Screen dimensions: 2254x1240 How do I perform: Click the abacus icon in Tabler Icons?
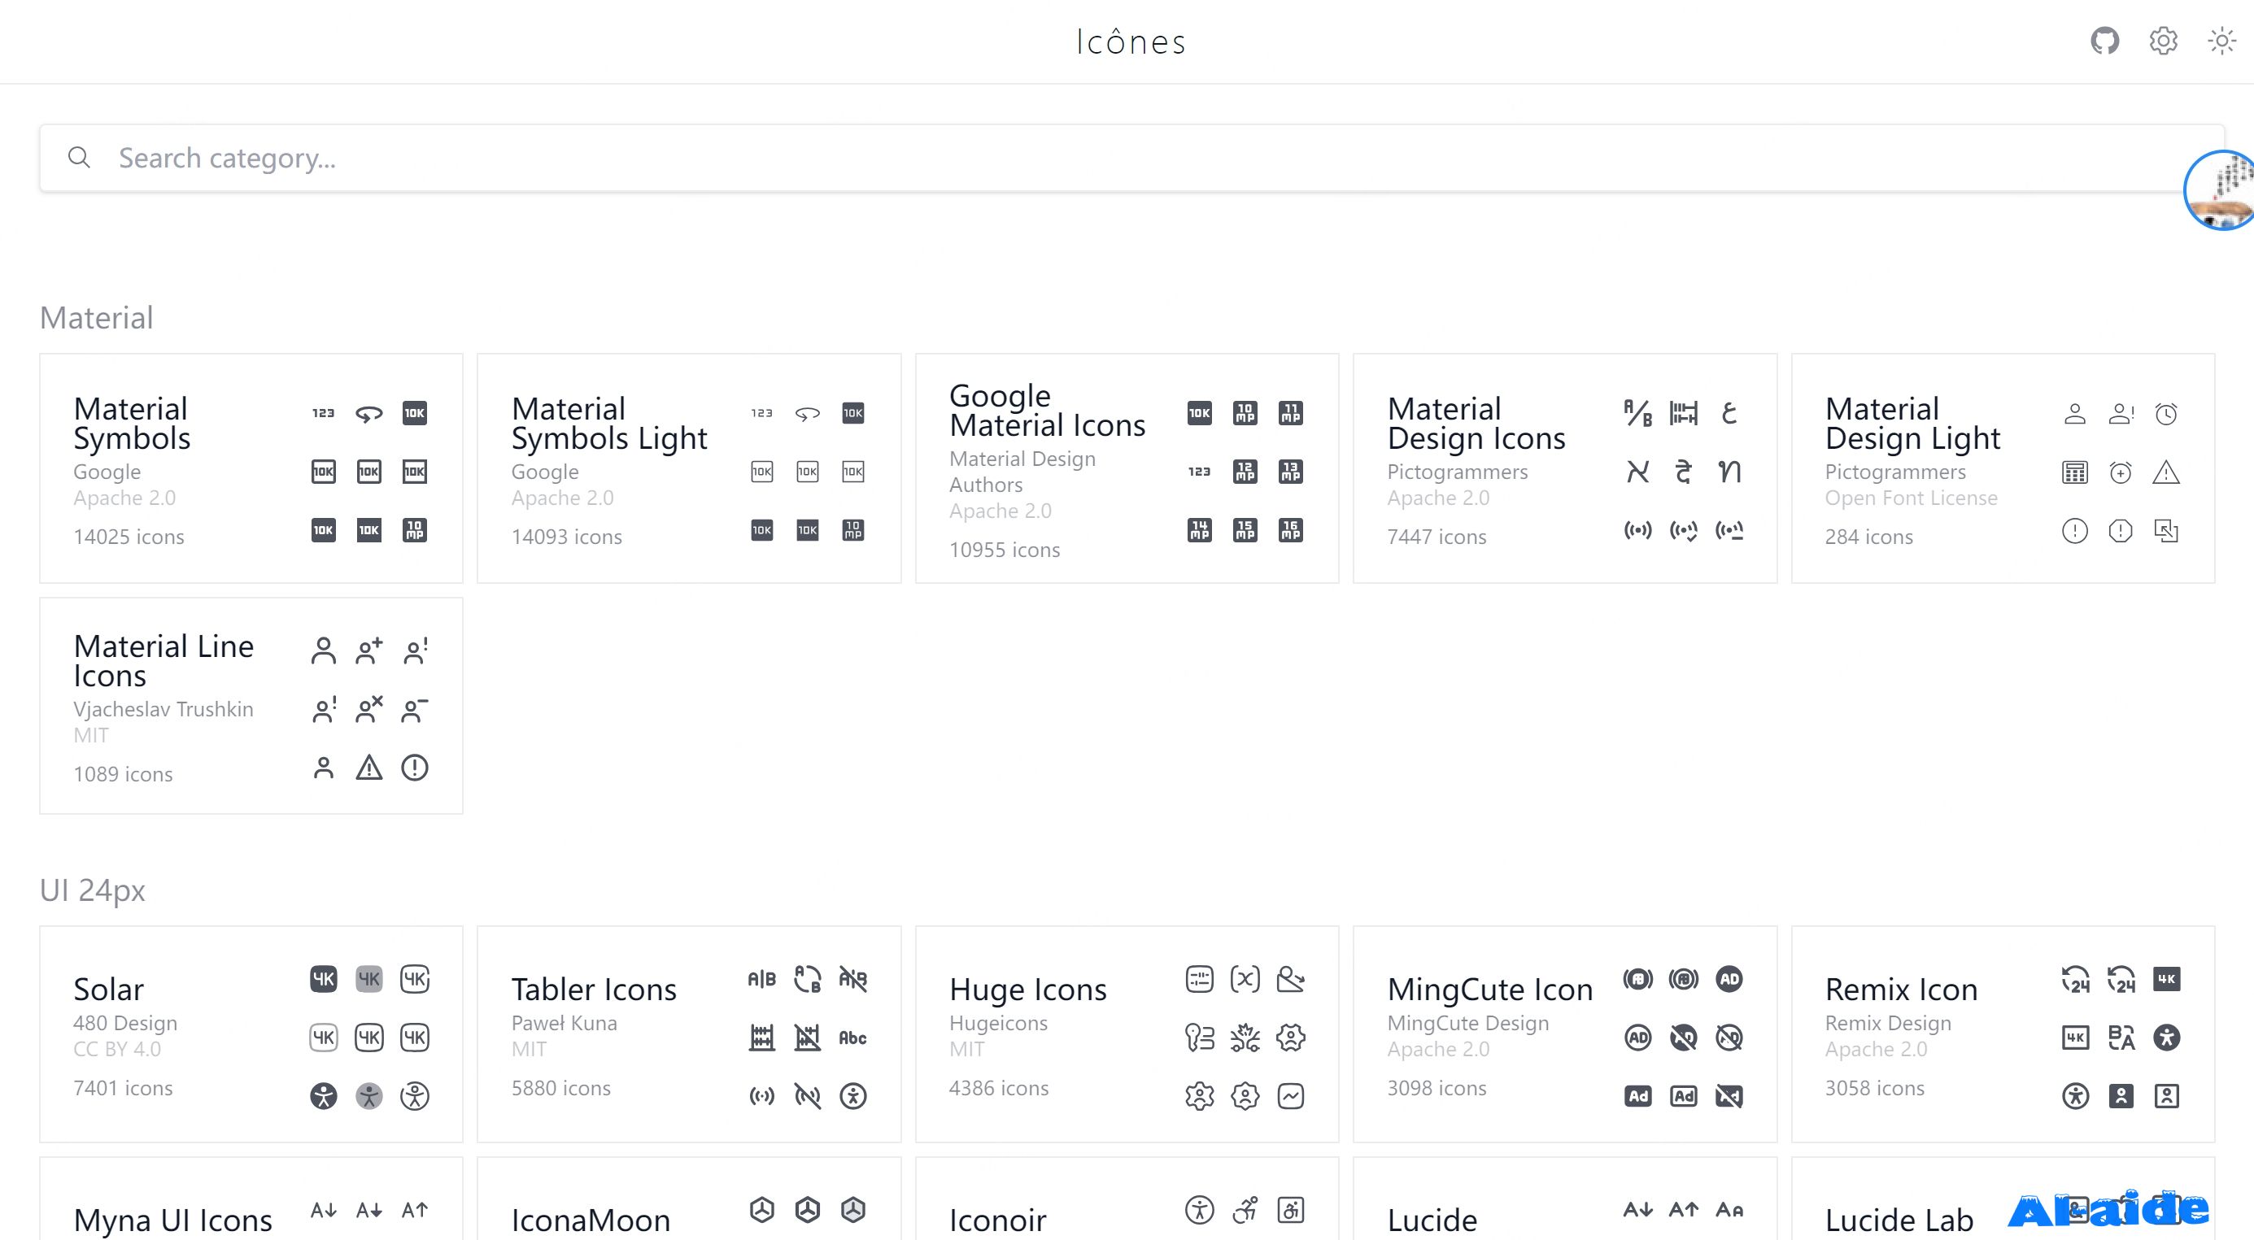[762, 1037]
